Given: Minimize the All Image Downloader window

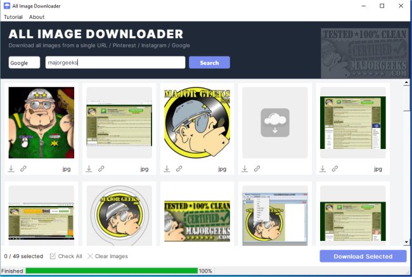Looking at the screenshot, I should click(364, 6).
